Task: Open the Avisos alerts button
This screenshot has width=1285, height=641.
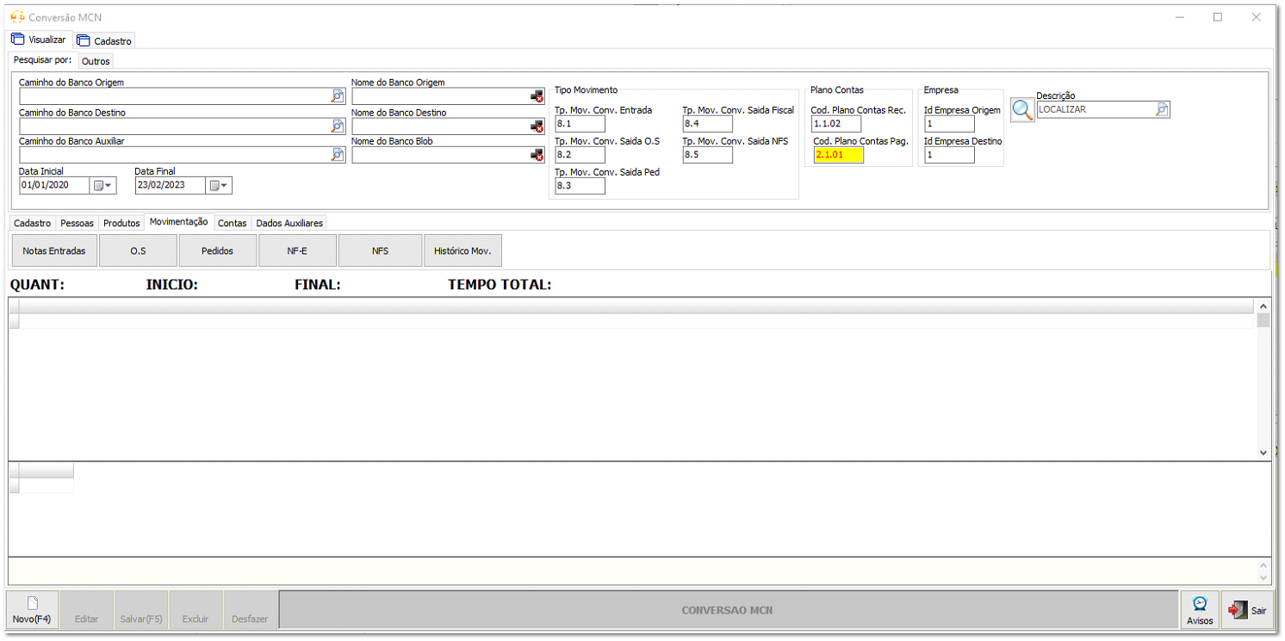Action: [1199, 610]
